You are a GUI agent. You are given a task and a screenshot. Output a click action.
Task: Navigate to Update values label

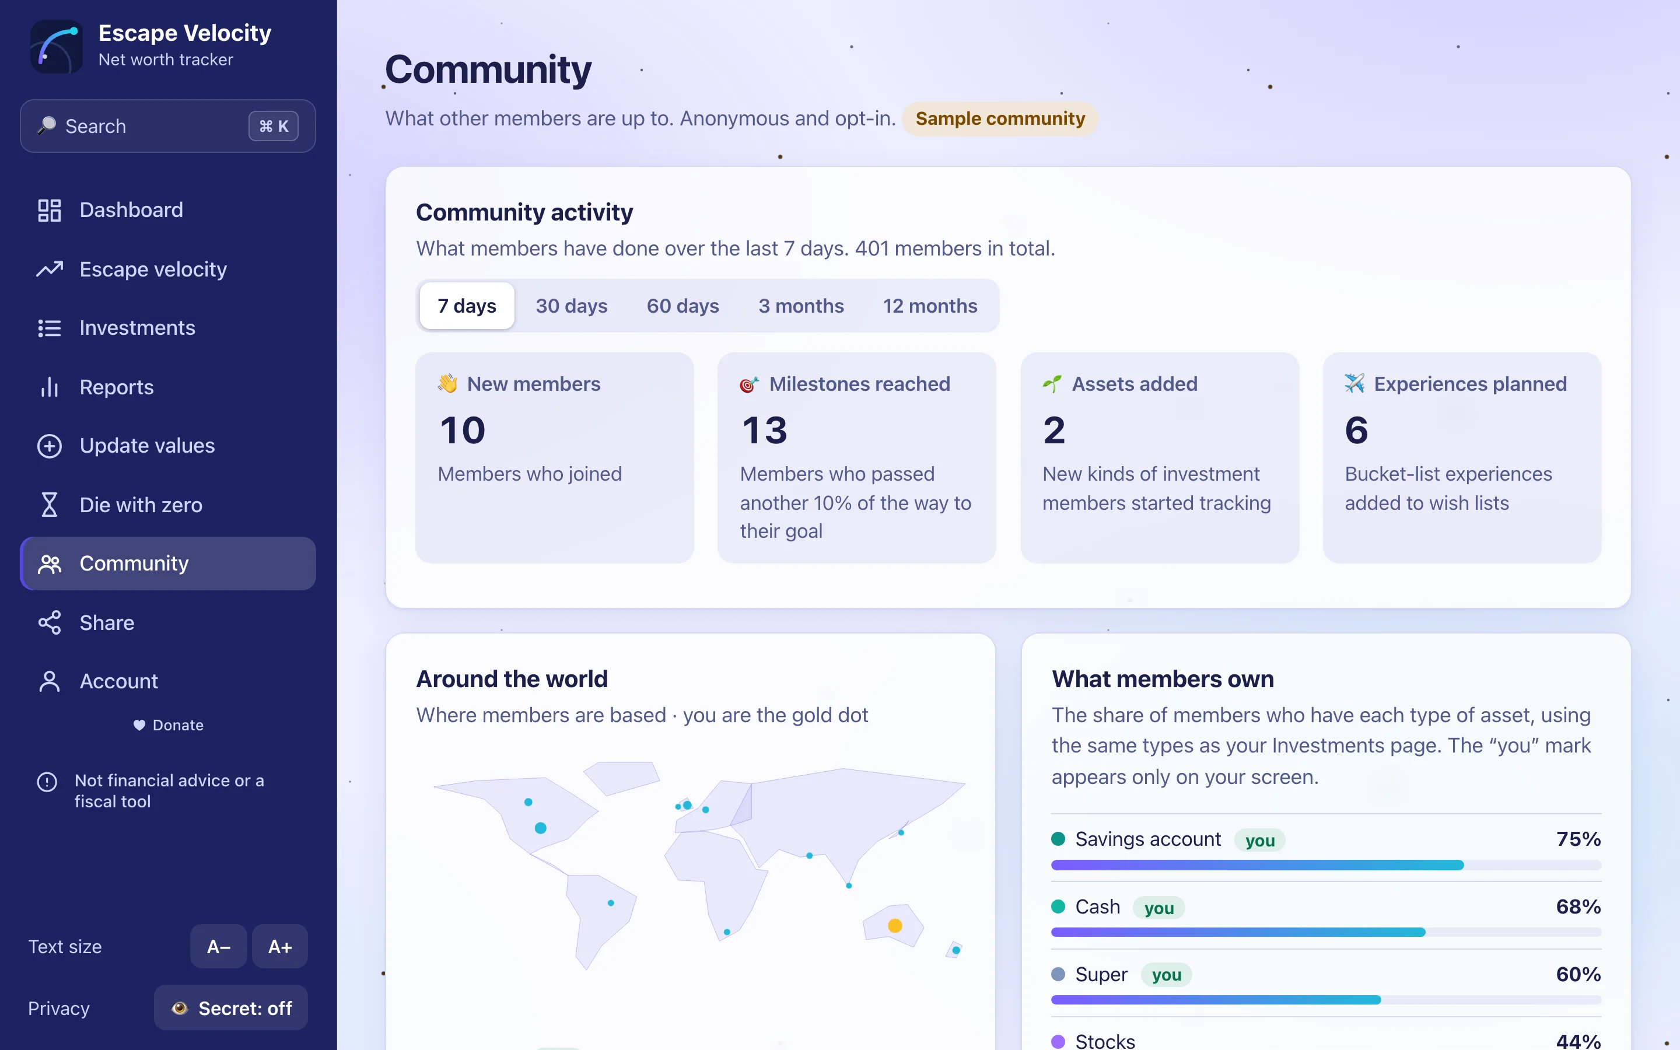pos(147,446)
